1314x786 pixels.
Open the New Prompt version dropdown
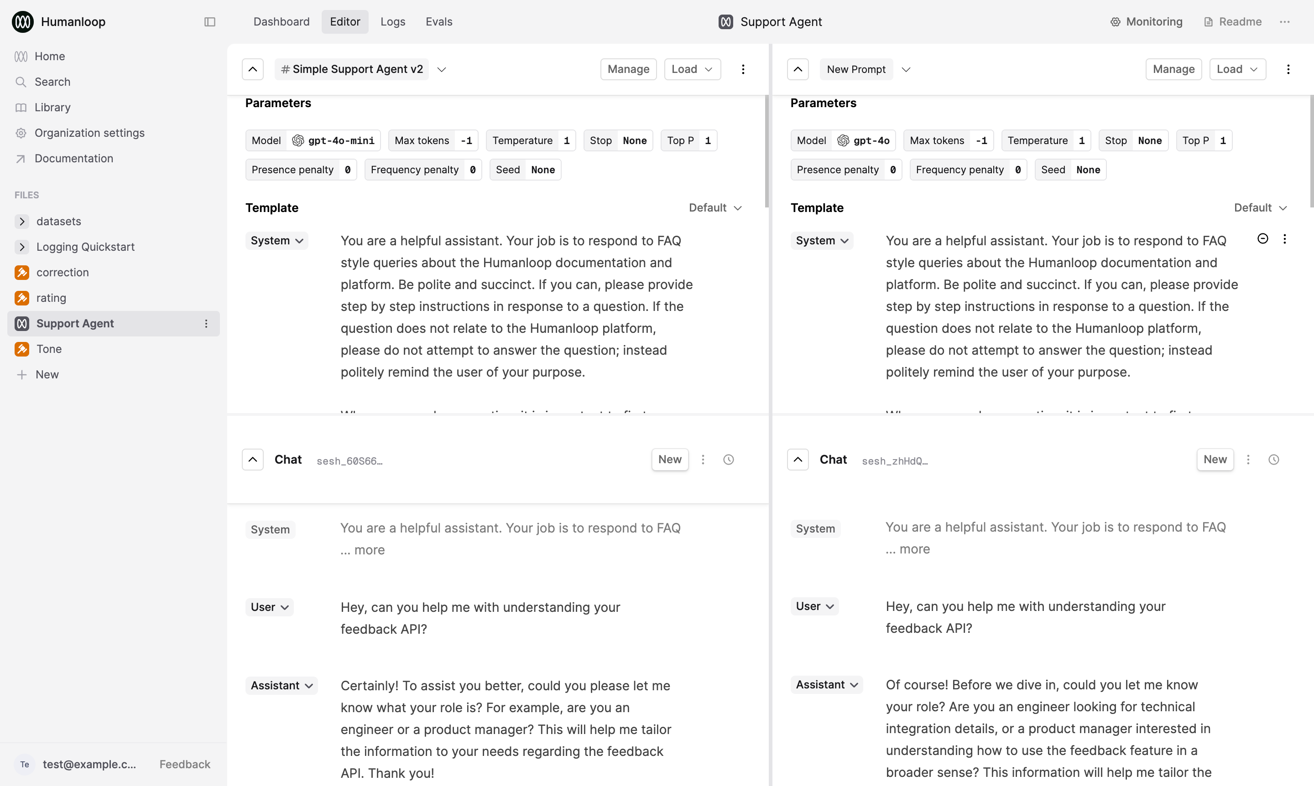click(x=906, y=69)
